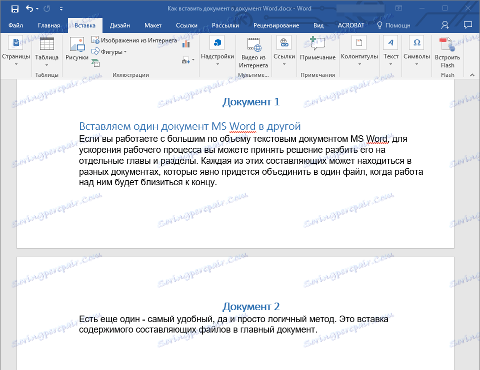This screenshot has width=480, height=370.
Task: Open the Рецензирование tab
Action: point(276,25)
